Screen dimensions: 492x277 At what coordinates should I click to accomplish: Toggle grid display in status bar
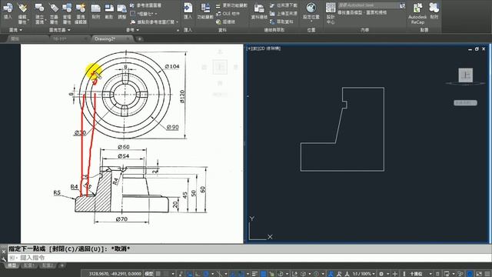(158, 274)
